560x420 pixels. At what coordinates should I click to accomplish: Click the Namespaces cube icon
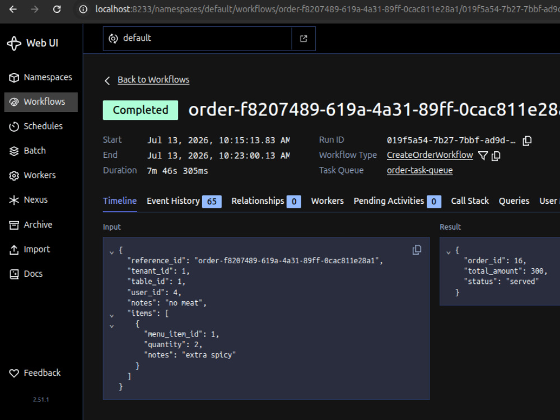[x=14, y=77]
